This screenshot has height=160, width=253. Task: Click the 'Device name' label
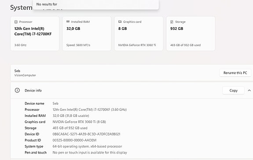tap(34, 103)
